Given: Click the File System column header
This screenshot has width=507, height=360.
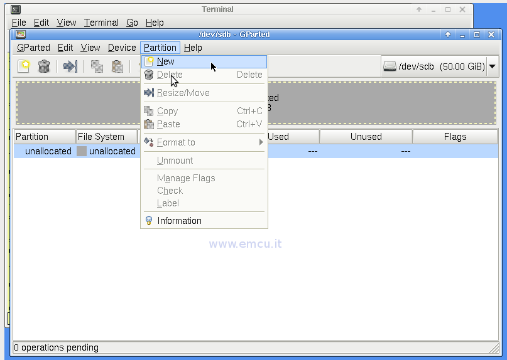Looking at the screenshot, I should pyautogui.click(x=107, y=137).
